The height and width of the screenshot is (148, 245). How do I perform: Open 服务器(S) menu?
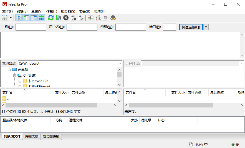click(x=68, y=11)
